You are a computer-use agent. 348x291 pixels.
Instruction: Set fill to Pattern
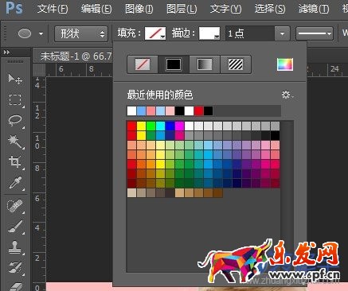coord(236,64)
